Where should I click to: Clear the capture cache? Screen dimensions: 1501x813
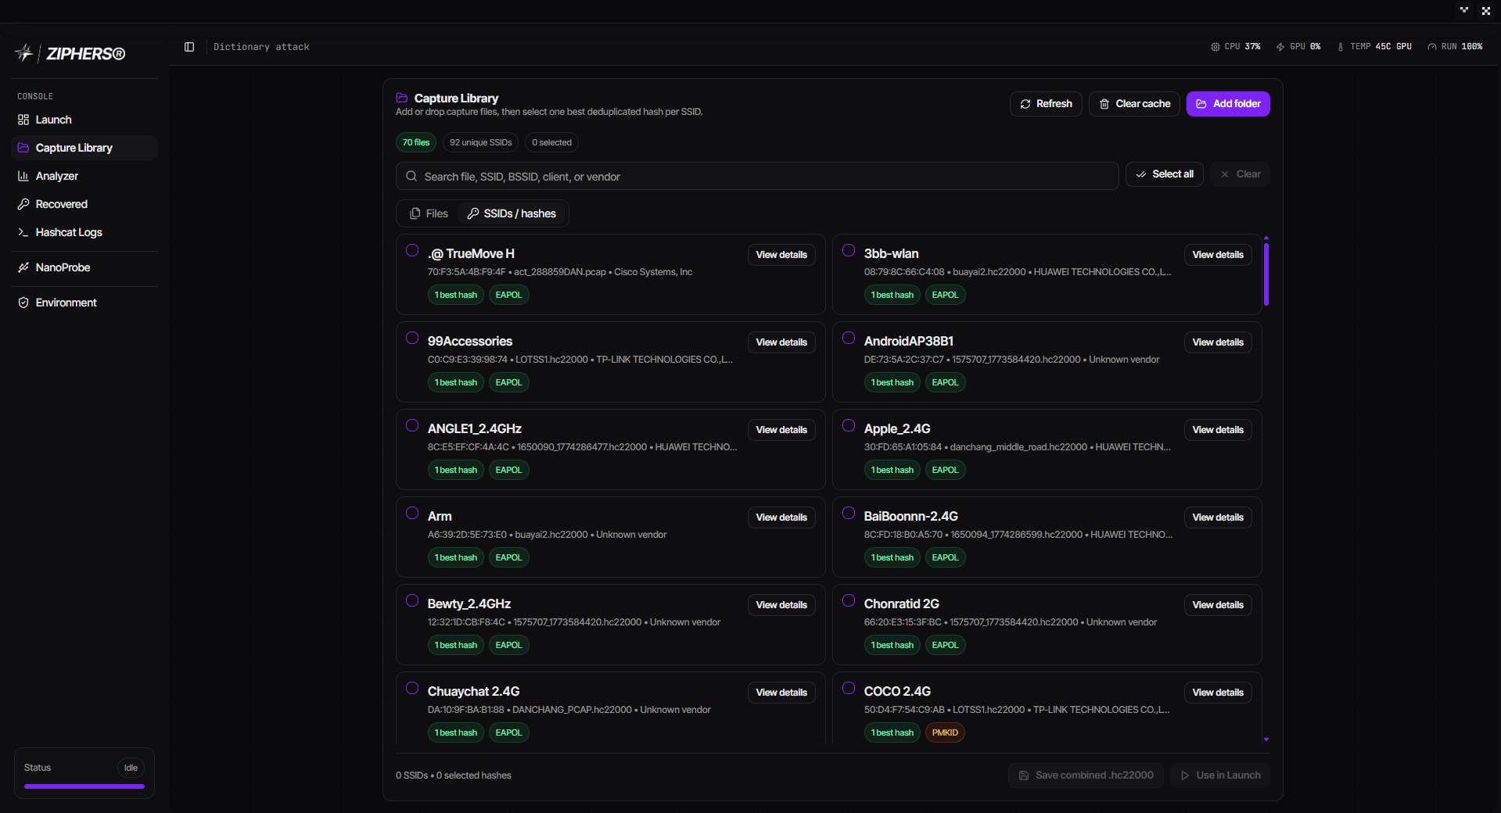click(x=1134, y=104)
